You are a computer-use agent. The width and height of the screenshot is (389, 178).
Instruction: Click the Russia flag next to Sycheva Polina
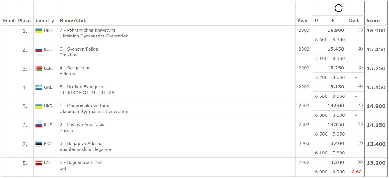pos(39,49)
